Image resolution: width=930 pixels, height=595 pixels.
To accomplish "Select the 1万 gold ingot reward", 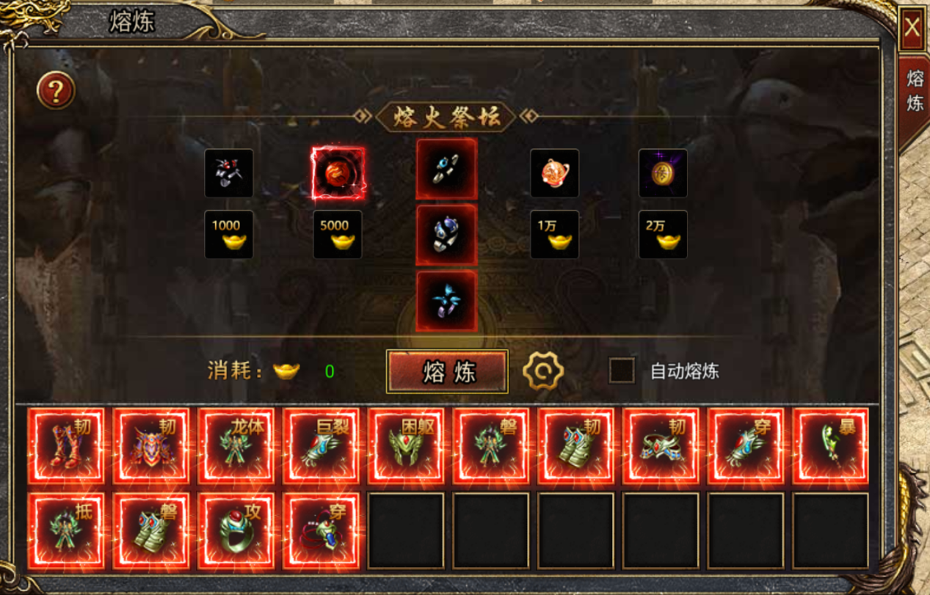I will coord(555,235).
